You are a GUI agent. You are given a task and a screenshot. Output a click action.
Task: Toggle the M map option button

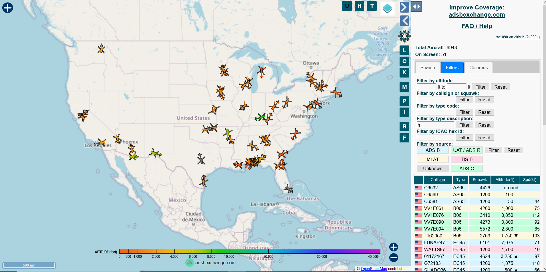click(404, 87)
